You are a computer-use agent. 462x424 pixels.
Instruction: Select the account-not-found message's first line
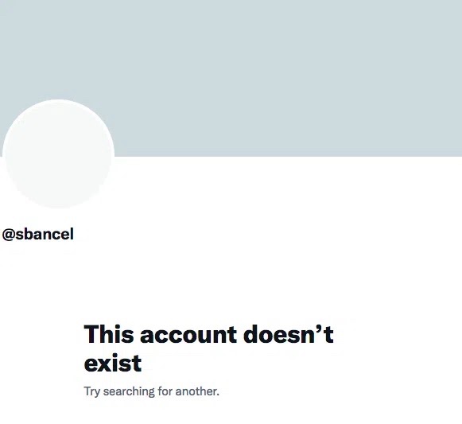[208, 334]
